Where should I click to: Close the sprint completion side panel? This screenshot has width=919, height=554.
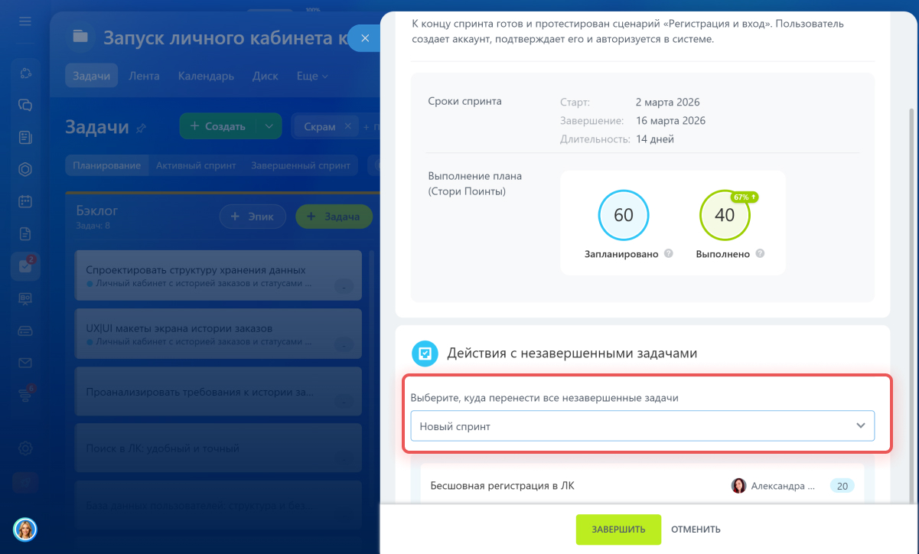pyautogui.click(x=365, y=37)
